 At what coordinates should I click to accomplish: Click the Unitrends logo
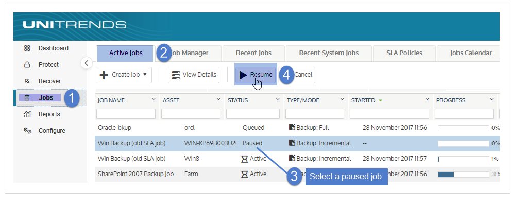75,25
